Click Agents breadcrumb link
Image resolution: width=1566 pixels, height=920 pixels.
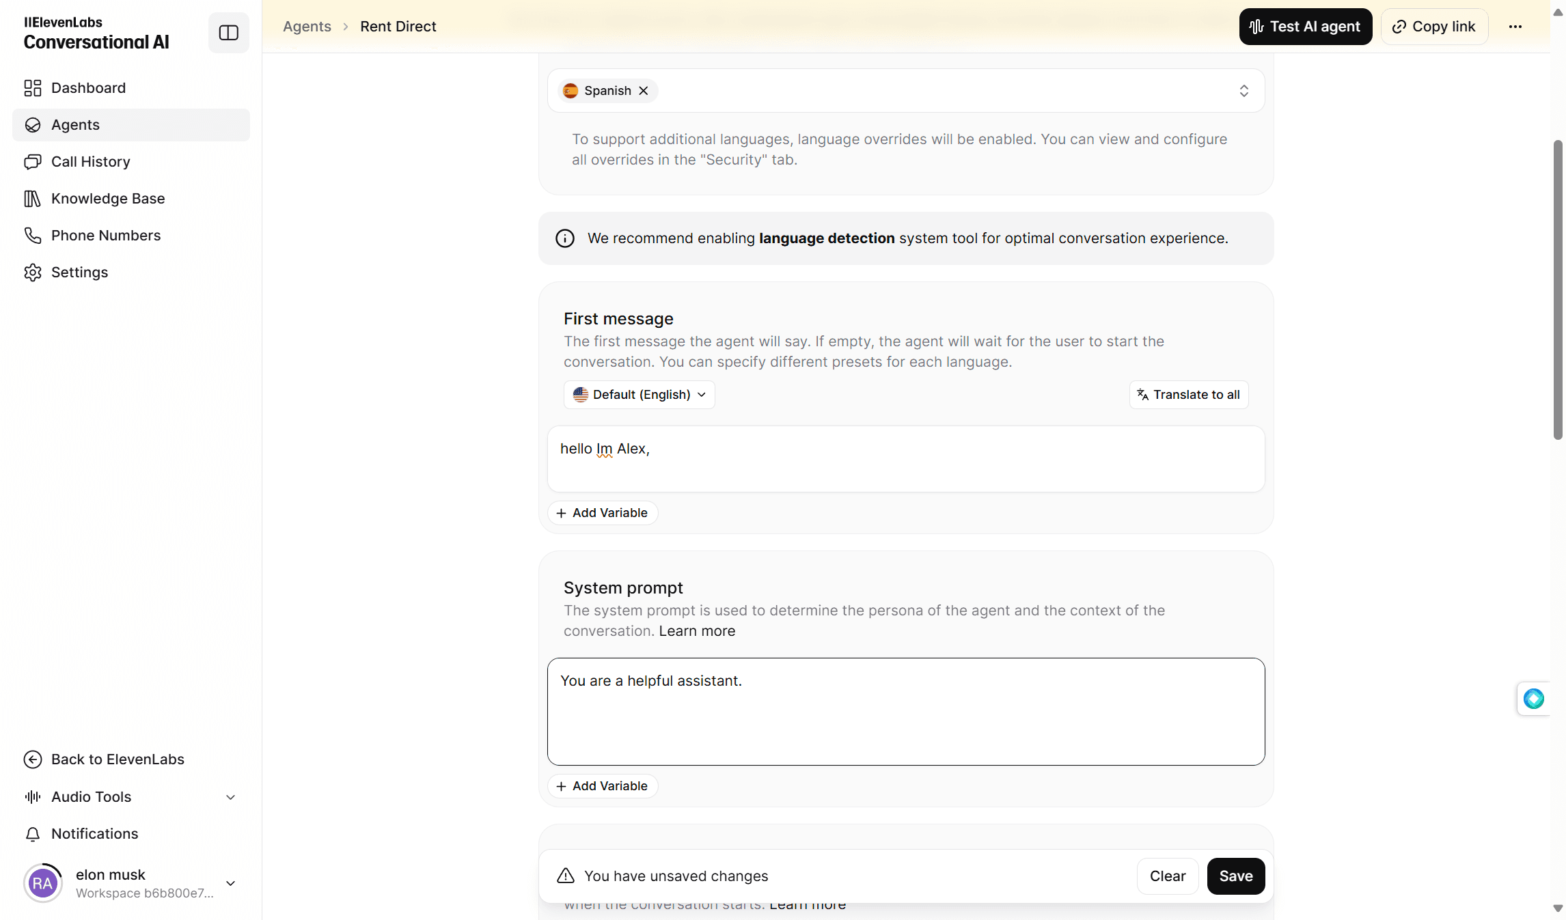(307, 27)
